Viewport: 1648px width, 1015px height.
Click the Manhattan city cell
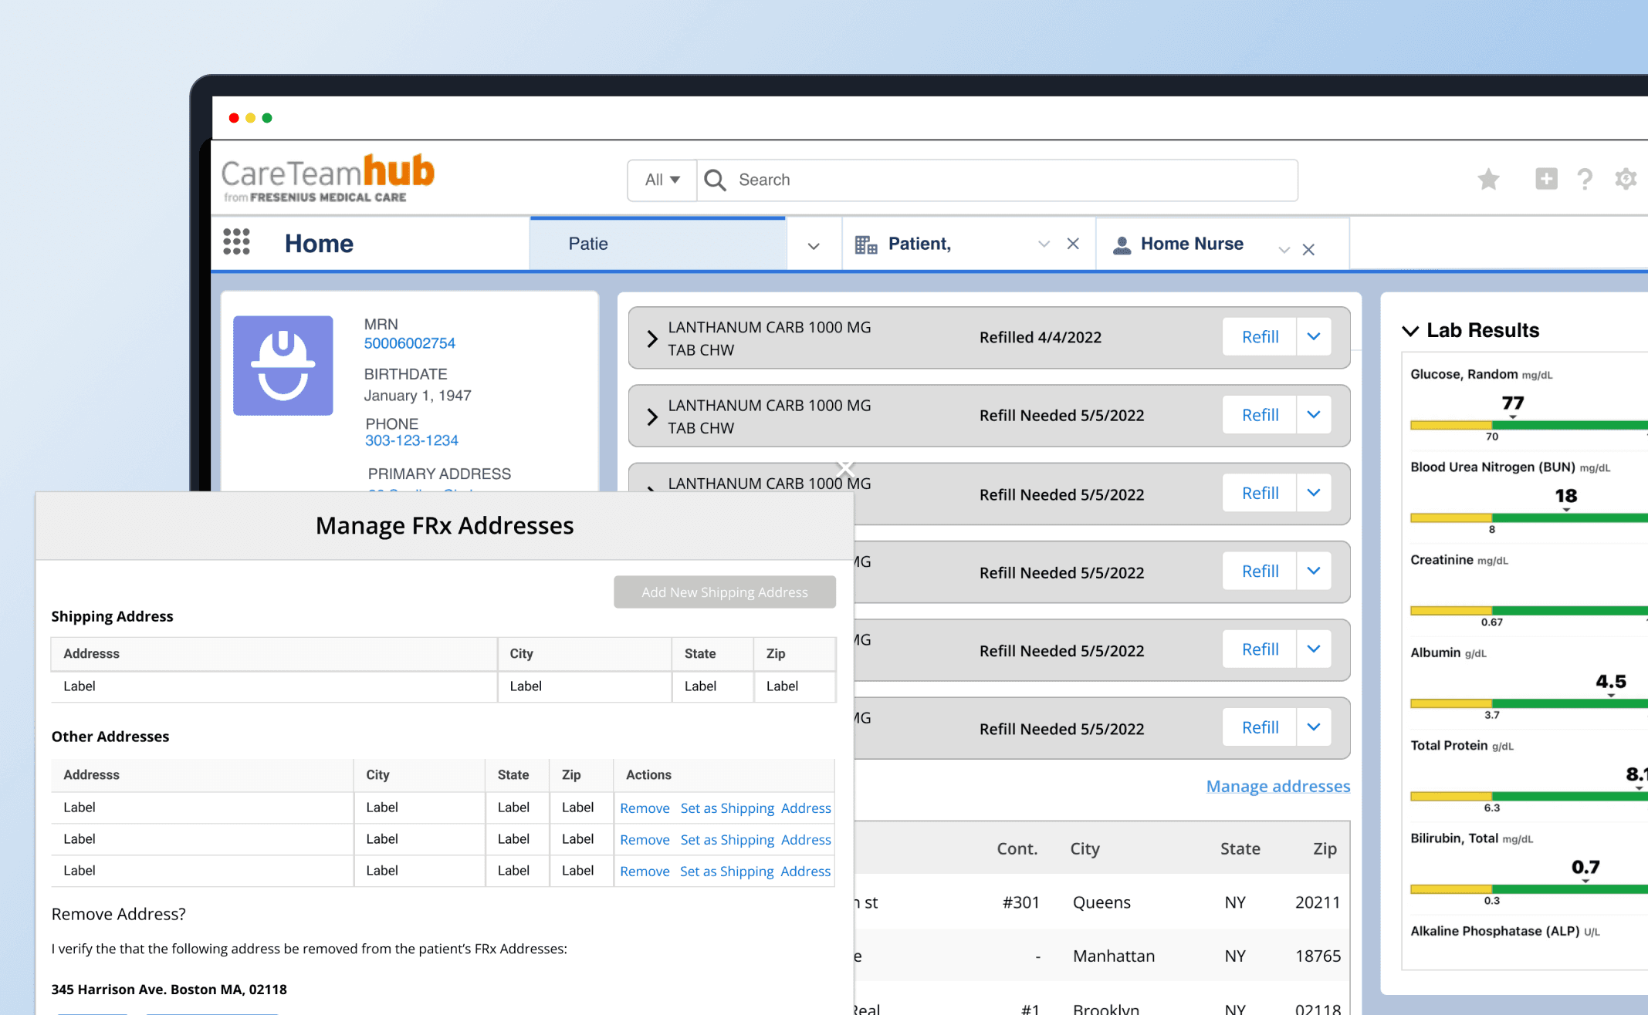[1114, 956]
